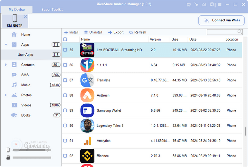The image size is (248, 167).
Task: Click the Books sidebar icon
Action: (x=14, y=115)
